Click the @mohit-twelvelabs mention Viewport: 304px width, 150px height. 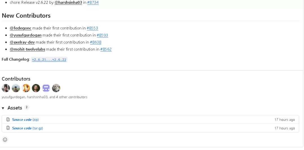click(x=28, y=49)
